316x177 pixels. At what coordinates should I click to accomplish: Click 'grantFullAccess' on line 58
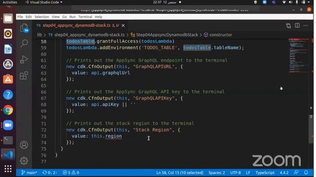(x=118, y=41)
